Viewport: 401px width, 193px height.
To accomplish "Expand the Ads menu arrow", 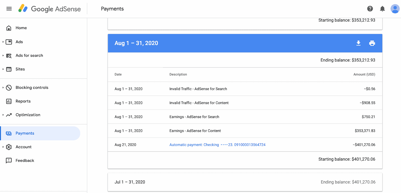I will 3,42.
